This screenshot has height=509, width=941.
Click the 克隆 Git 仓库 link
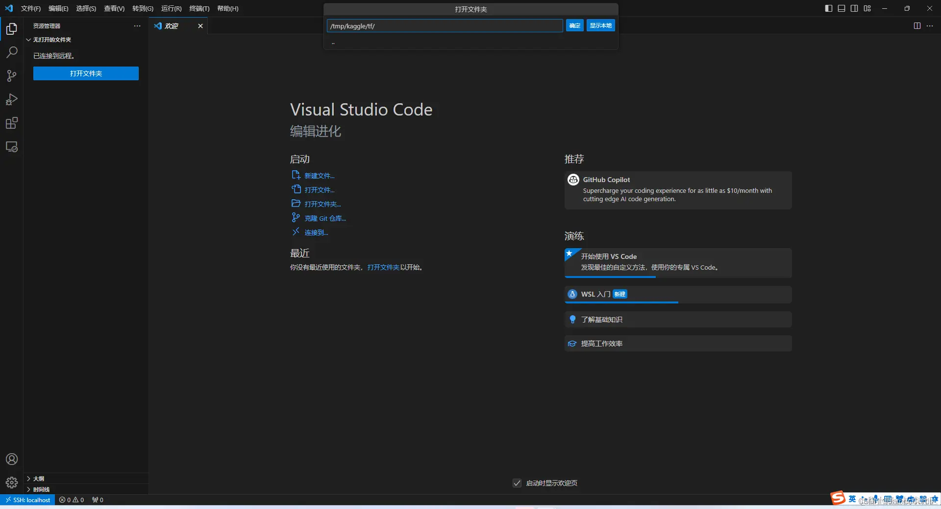click(325, 218)
